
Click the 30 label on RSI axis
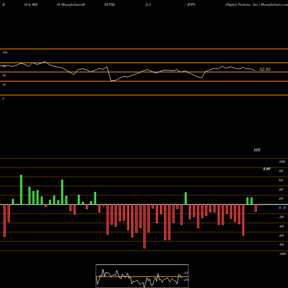[4, 85]
